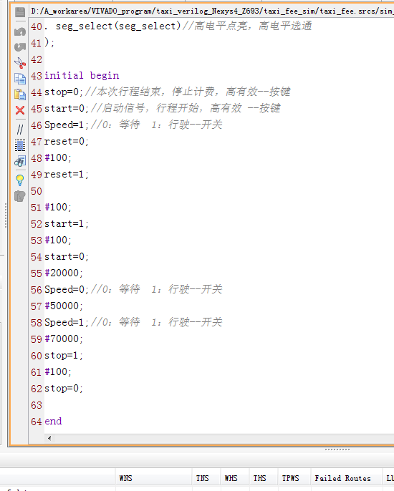The height and width of the screenshot is (491, 394).
Task: Select the TPWS column header
Action: (290, 478)
